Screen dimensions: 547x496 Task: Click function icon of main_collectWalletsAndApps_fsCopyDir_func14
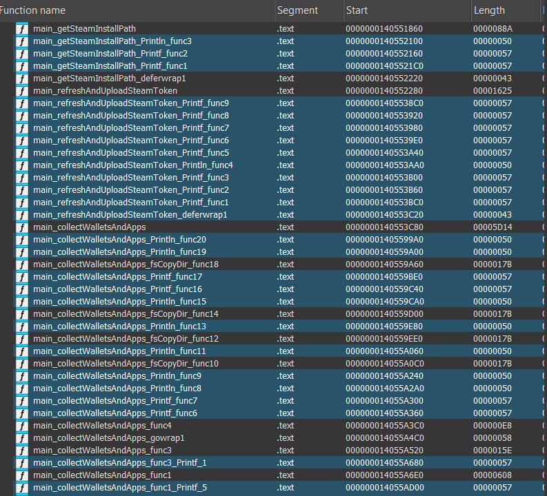(22, 314)
